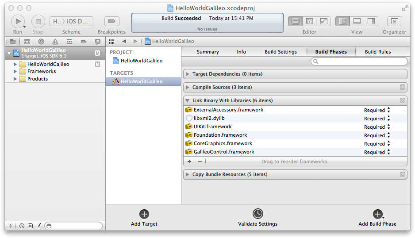Image resolution: width=415 pixels, height=238 pixels.
Task: Show the Project navigator
Action: click(13, 41)
